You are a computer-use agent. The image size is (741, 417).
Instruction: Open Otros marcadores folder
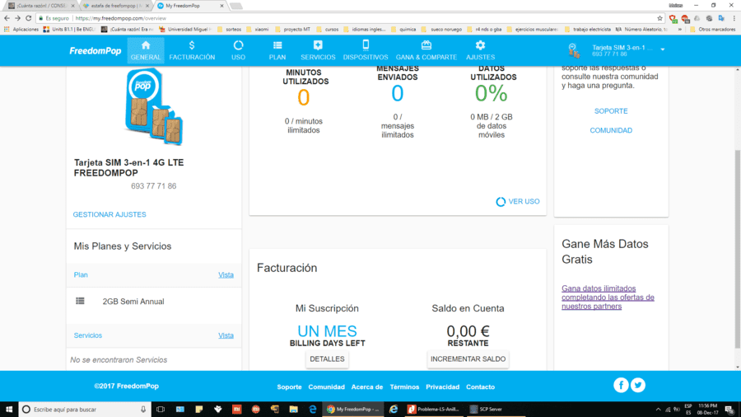pyautogui.click(x=713, y=30)
